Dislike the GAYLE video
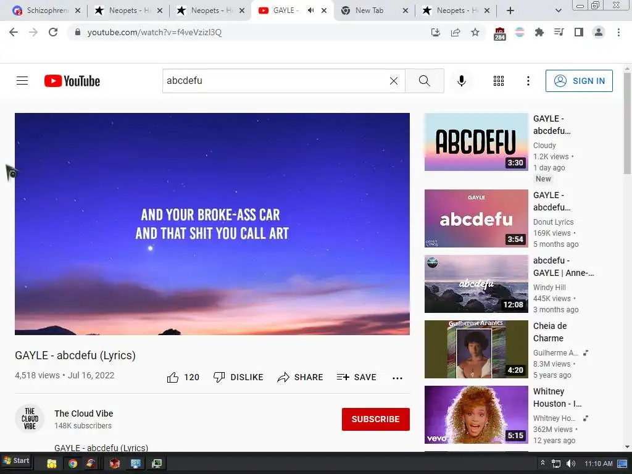 pos(238,377)
